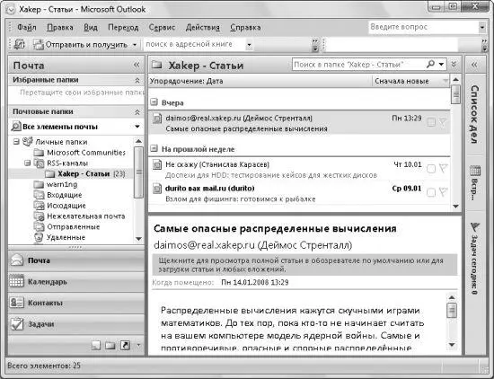Expand the To-Do Bar chevron
494x379 pixels.
474,65
